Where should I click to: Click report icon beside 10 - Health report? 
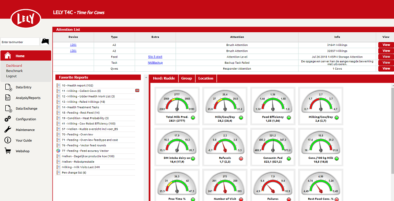[x=59, y=85]
